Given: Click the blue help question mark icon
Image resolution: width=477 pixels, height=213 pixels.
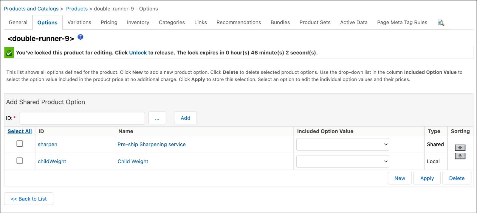Looking at the screenshot, I should [80, 37].
